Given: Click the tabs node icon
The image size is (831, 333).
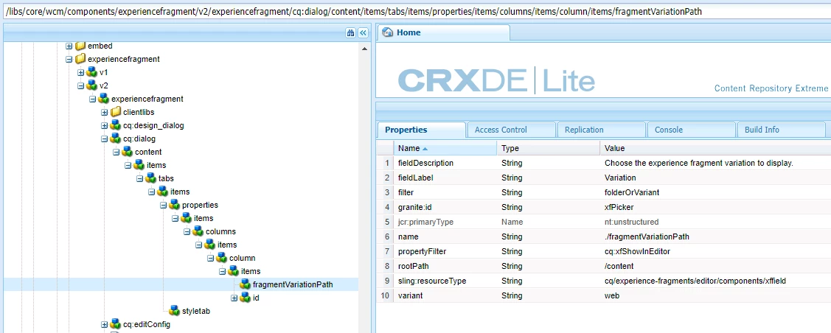Looking at the screenshot, I should tap(151, 178).
